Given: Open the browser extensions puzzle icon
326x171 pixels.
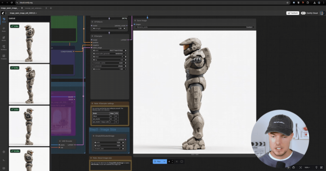Looking at the screenshot, I should pyautogui.click(x=308, y=3).
